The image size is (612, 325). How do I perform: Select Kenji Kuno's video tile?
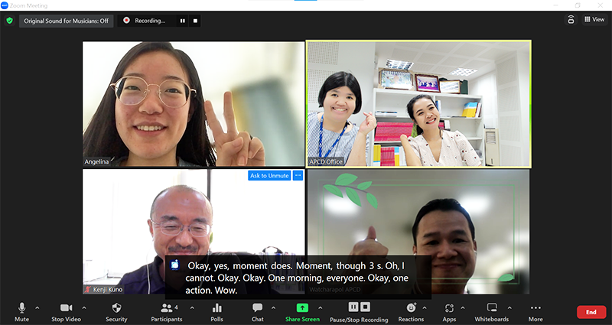click(x=194, y=232)
